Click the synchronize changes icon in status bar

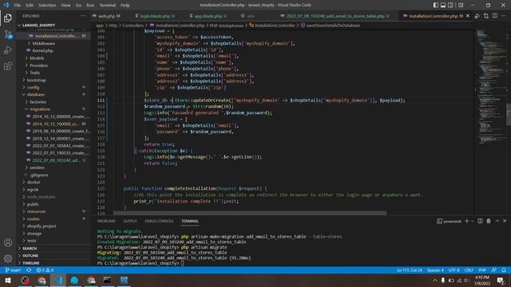pyautogui.click(x=29, y=270)
